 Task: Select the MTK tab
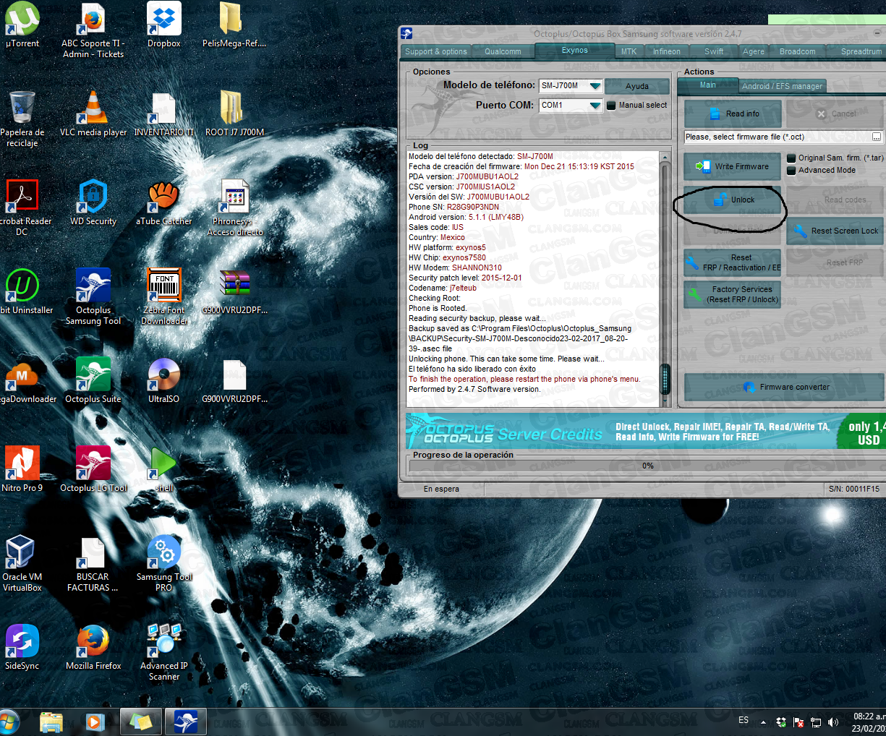click(629, 51)
